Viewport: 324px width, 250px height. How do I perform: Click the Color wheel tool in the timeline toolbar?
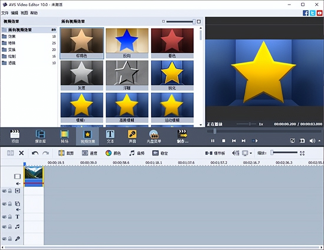click(109, 153)
